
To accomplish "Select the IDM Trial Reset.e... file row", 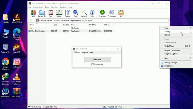I will [x=71, y=31].
